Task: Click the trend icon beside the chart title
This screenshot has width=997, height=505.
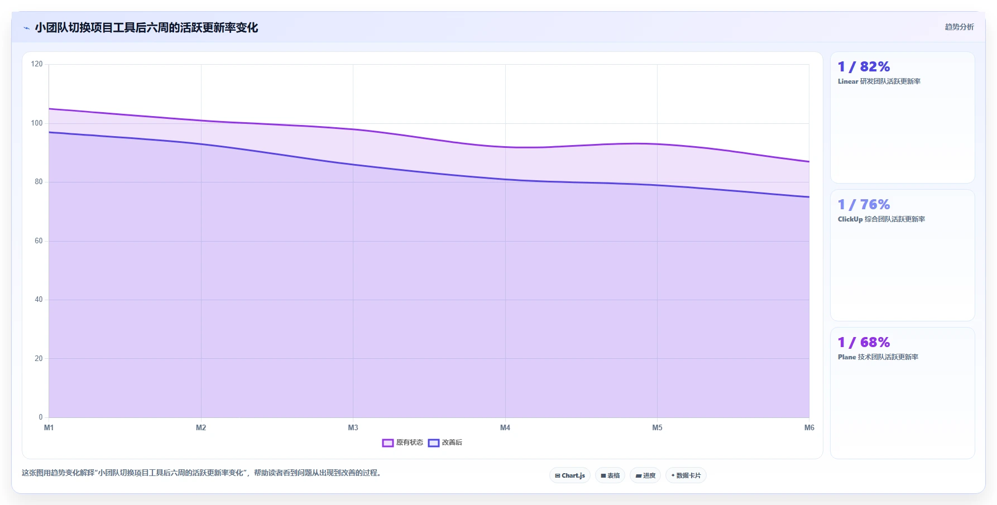Action: click(x=26, y=28)
